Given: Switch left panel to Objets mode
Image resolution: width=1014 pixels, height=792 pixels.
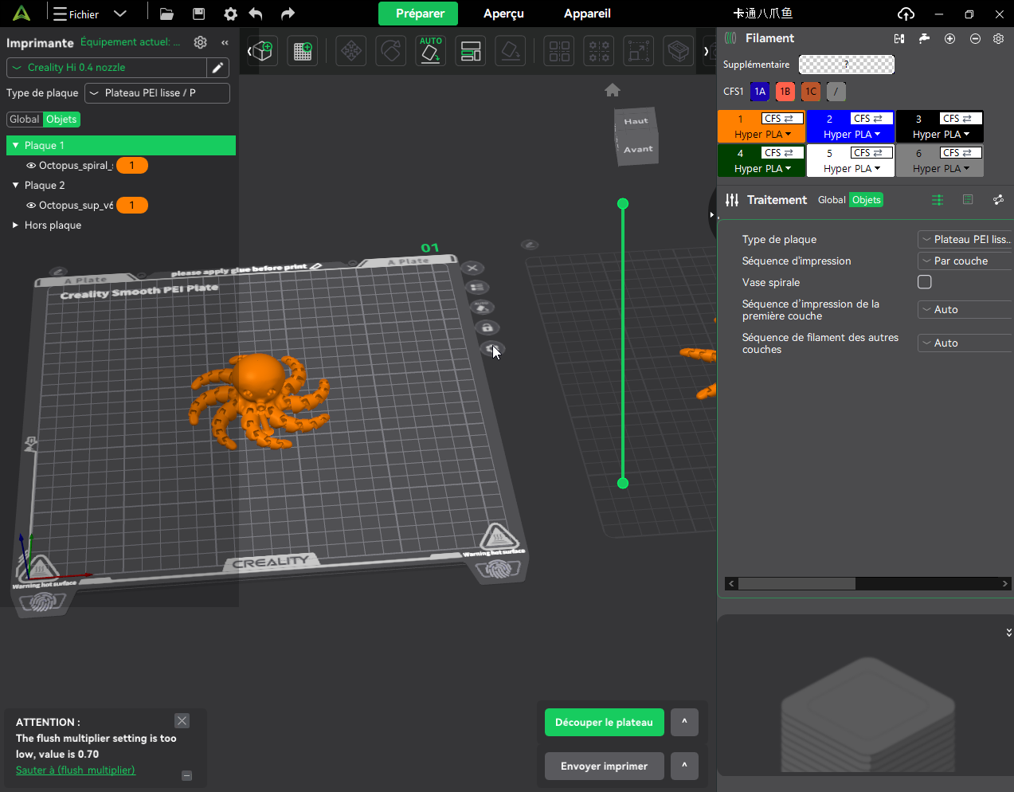Looking at the screenshot, I should (61, 120).
